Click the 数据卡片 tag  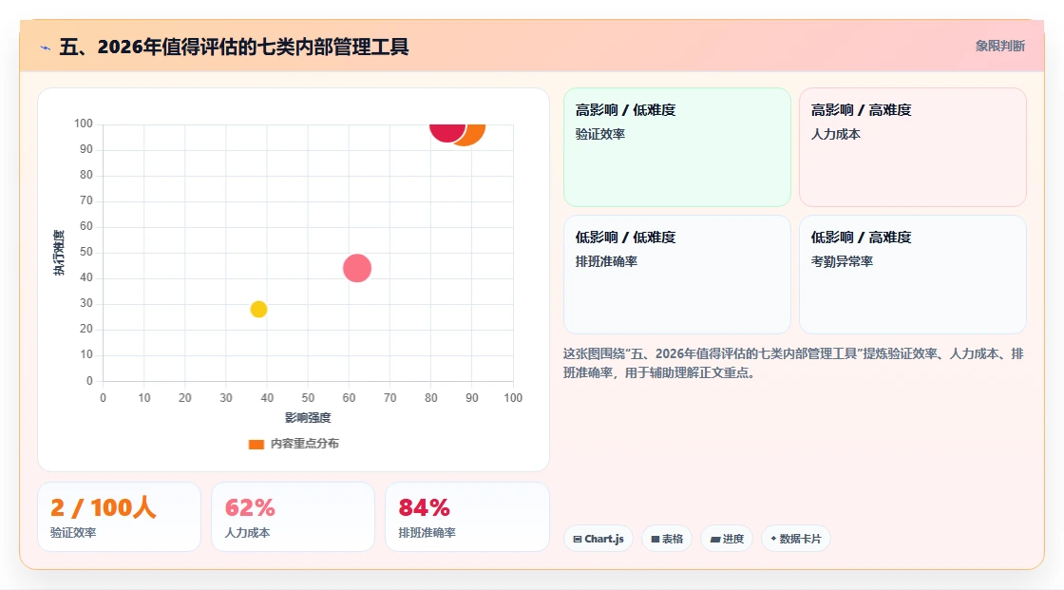coord(796,539)
